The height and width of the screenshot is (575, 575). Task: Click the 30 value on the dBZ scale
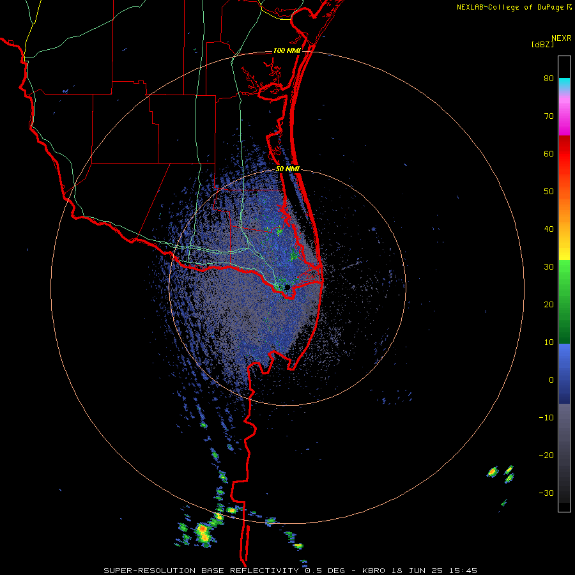click(549, 267)
